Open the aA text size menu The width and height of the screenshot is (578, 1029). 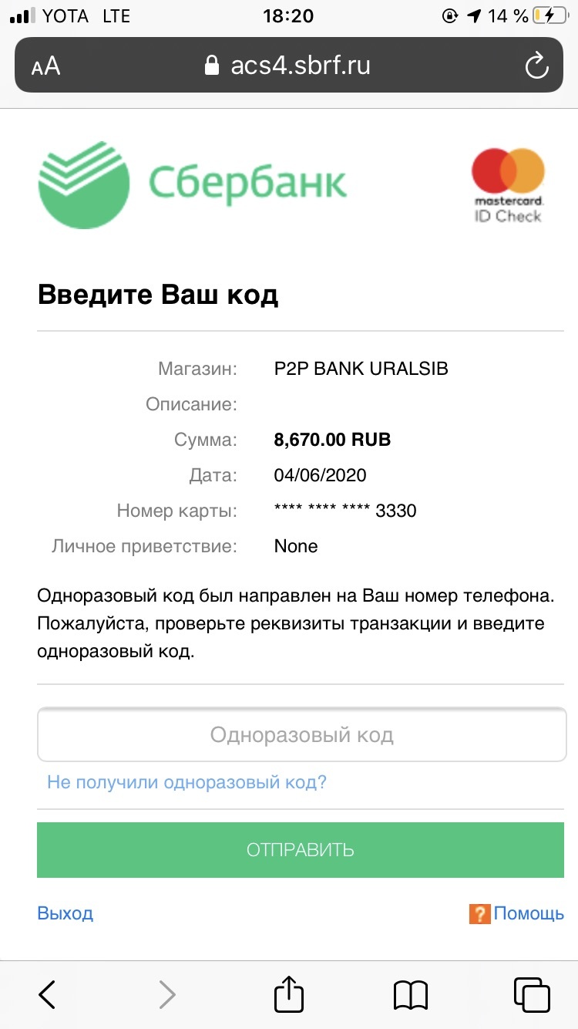click(46, 66)
